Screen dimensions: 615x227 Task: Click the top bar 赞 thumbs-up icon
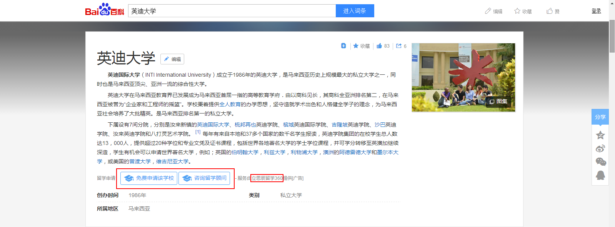coord(550,11)
